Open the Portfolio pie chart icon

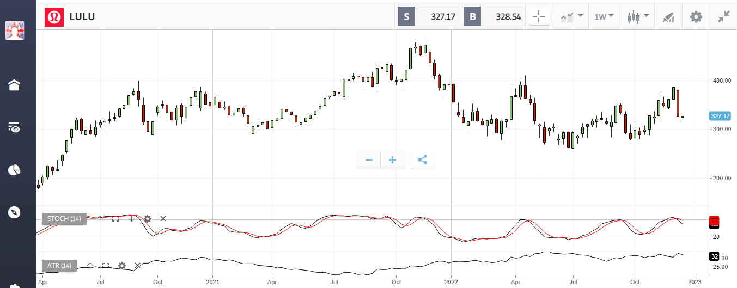click(14, 170)
